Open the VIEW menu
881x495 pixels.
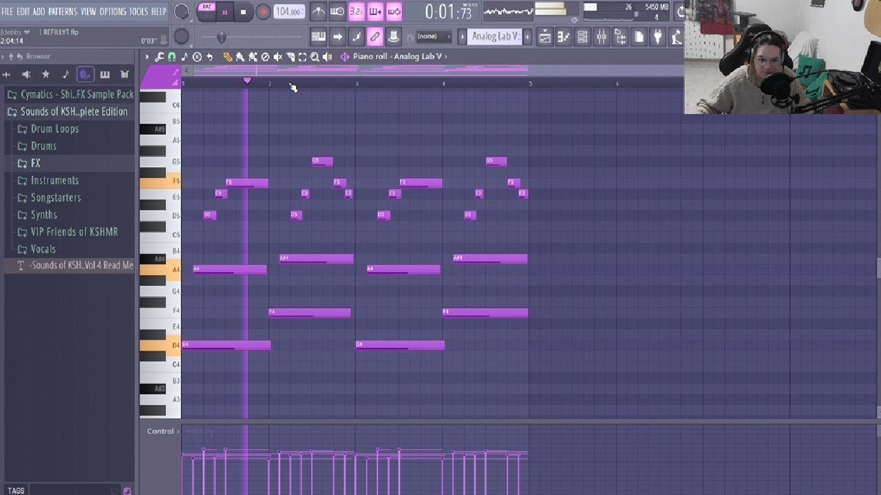(x=88, y=12)
